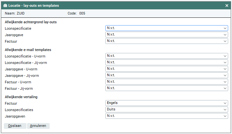
Task: Open Factuur - U-vorm email template dropdown
Action: pos(166,82)
